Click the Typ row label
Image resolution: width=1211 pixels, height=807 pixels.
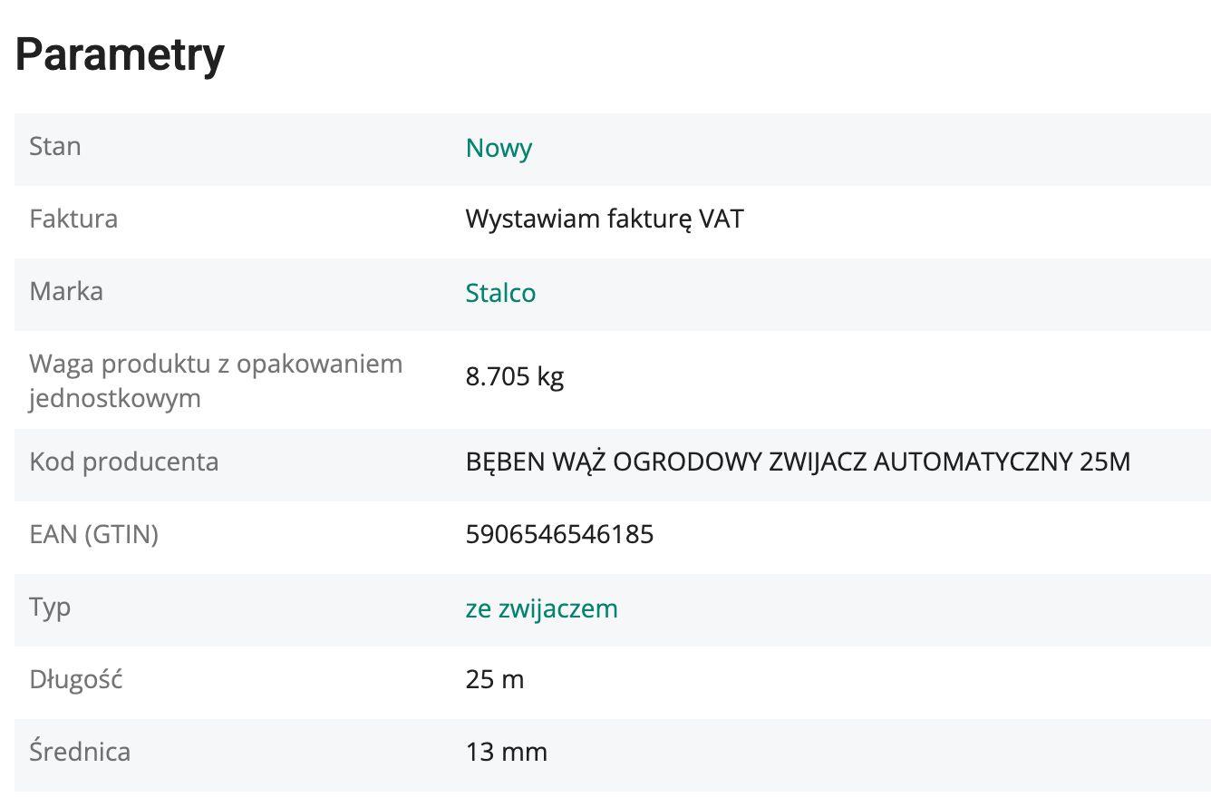(50, 608)
